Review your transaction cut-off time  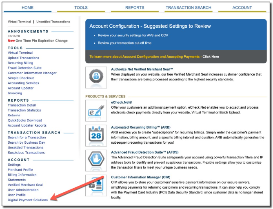point(124,43)
